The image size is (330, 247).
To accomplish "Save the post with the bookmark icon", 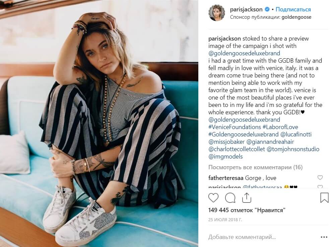I will pyautogui.click(x=324, y=198).
